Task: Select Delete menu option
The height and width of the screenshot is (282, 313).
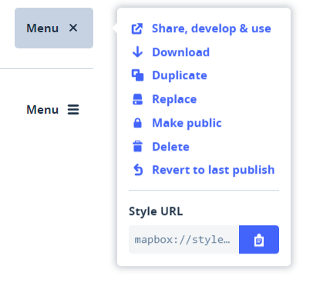Action: 170,147
